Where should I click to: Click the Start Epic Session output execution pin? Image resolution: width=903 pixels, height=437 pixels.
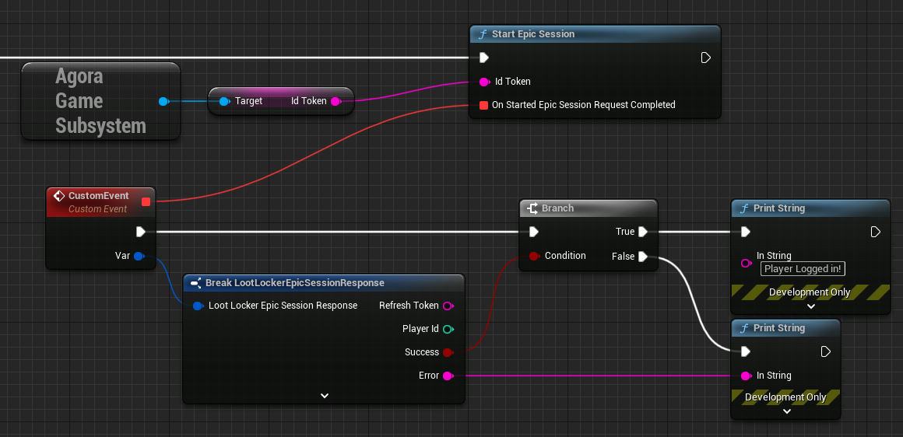pyautogui.click(x=705, y=58)
